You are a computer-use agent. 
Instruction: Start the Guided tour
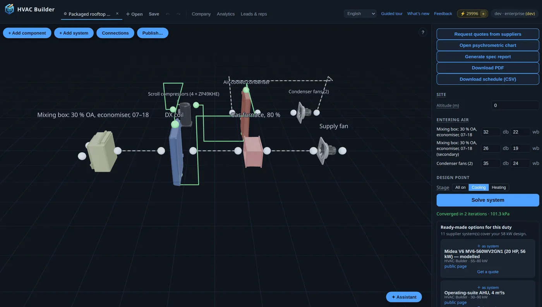coord(392,14)
